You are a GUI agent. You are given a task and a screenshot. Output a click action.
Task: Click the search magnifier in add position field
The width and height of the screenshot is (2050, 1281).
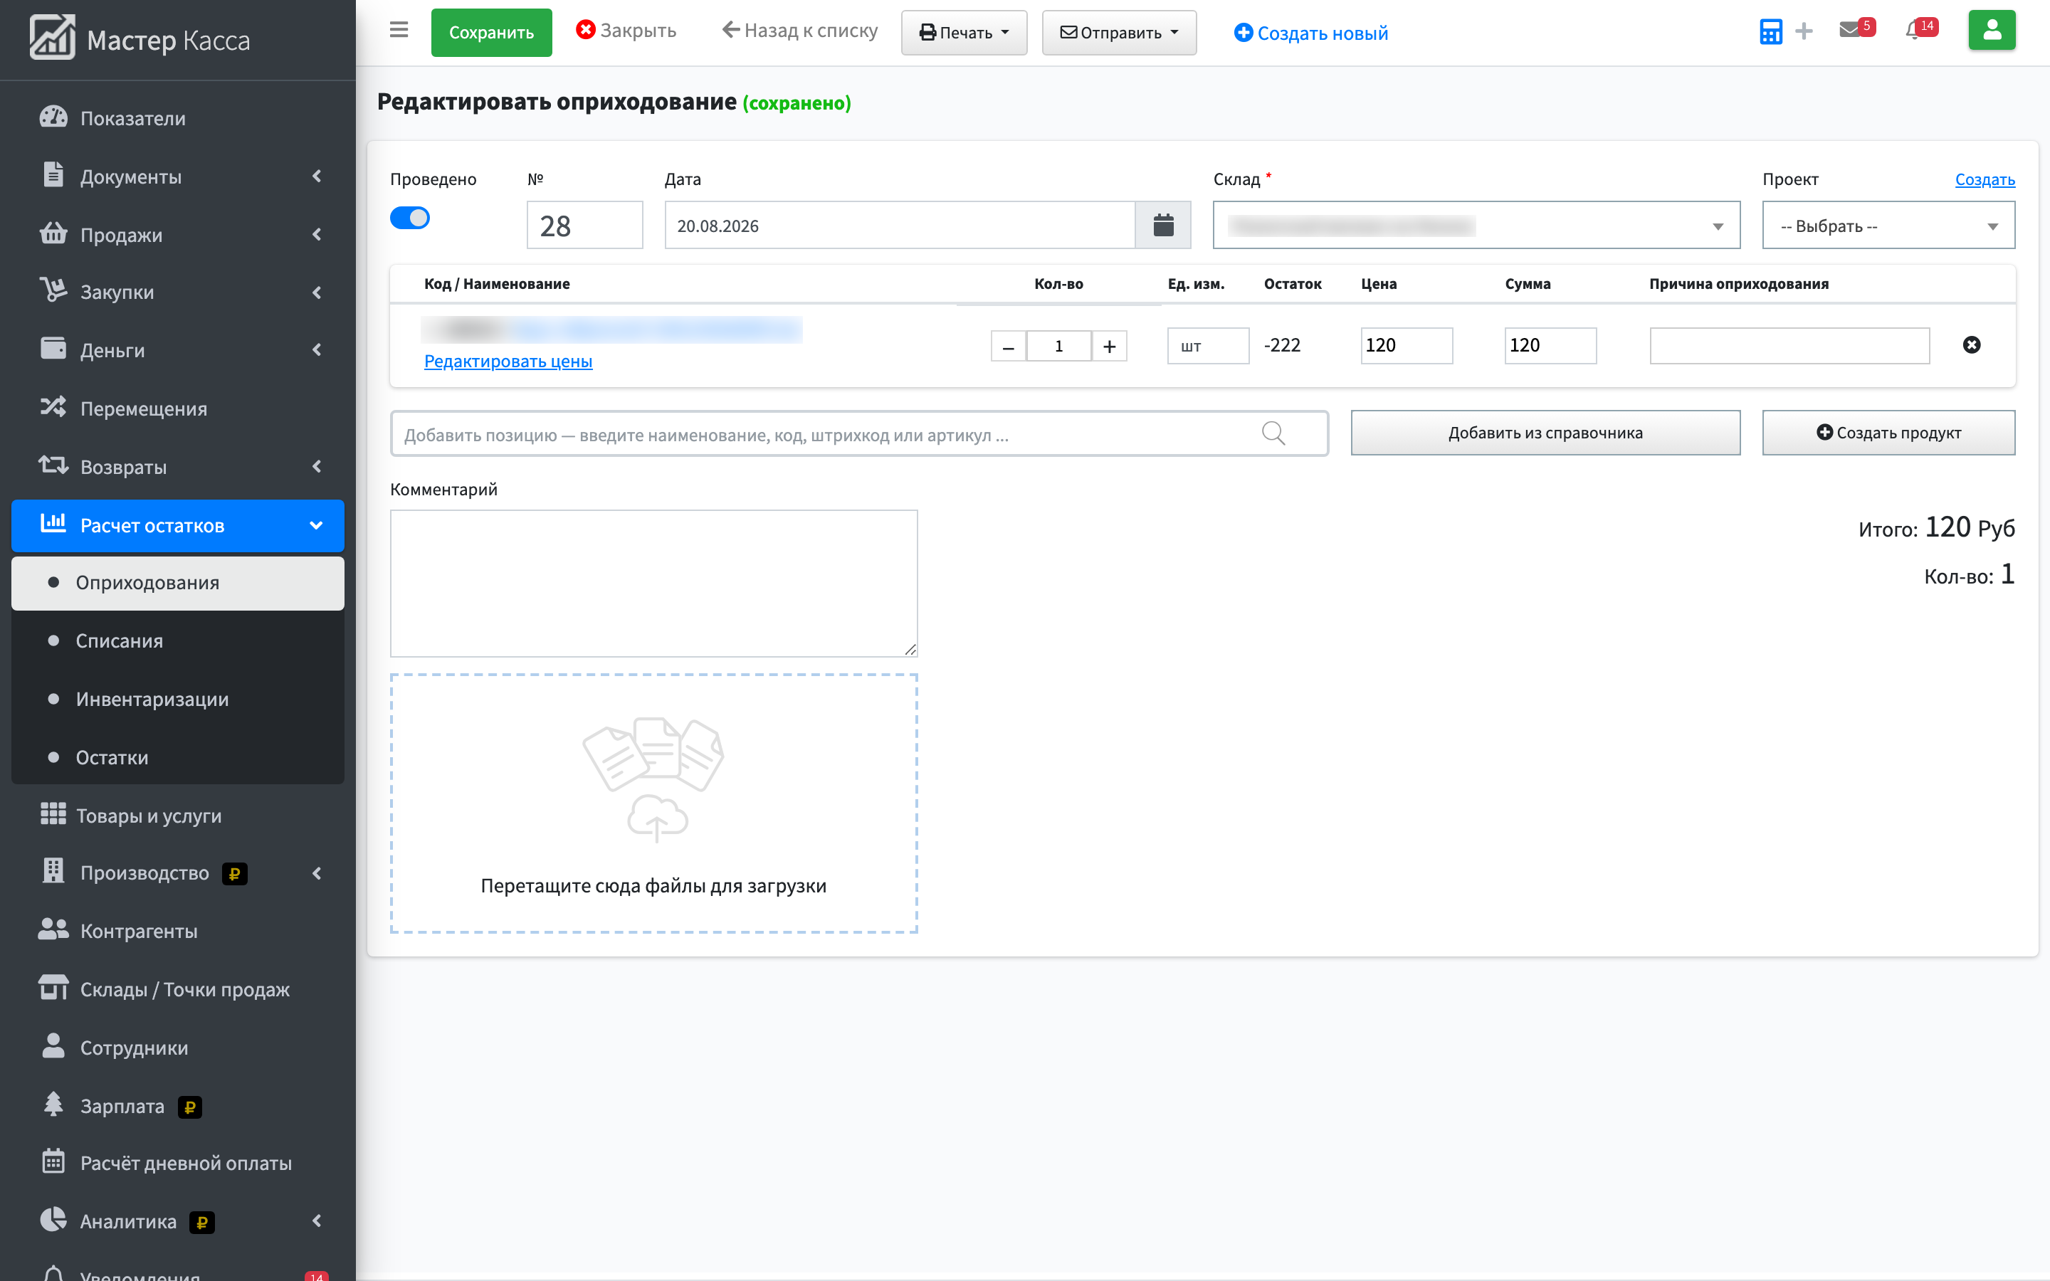(1273, 434)
